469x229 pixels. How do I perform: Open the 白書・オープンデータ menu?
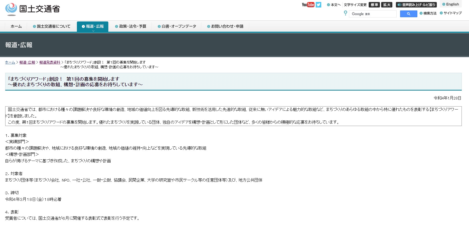[x=177, y=26]
